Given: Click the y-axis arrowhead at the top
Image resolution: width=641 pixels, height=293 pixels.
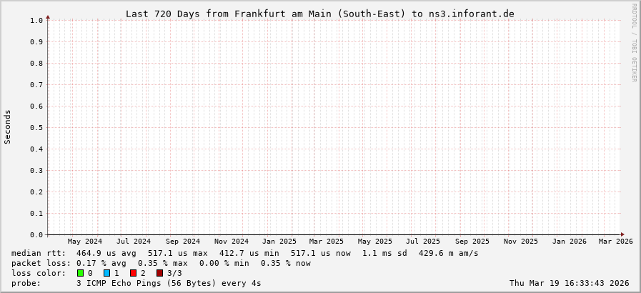Looking at the screenshot, I should tap(48, 16).
